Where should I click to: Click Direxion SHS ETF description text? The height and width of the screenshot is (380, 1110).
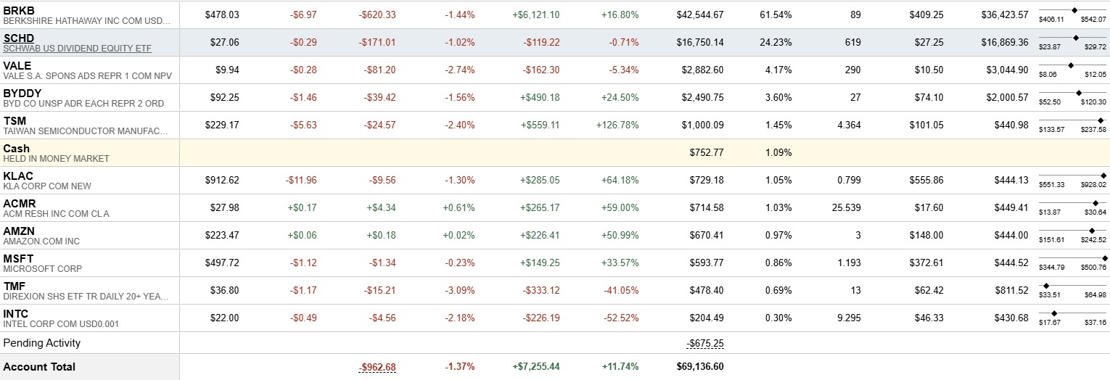86,297
